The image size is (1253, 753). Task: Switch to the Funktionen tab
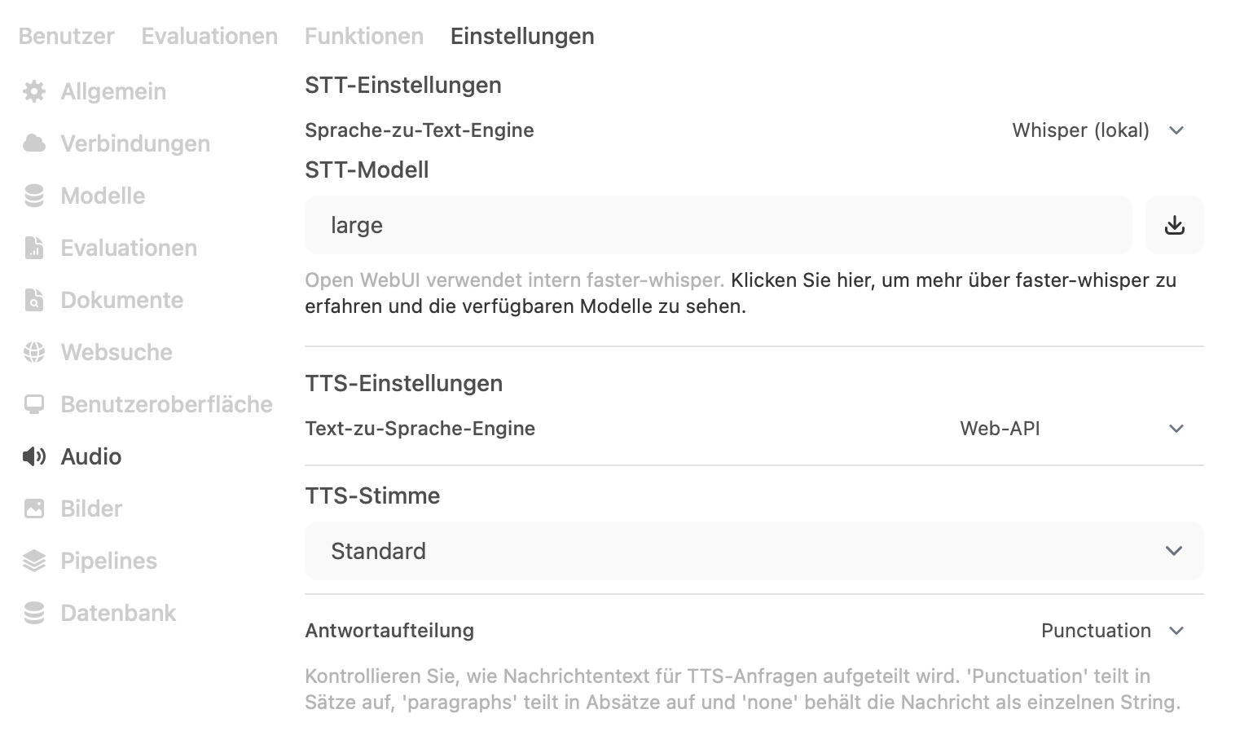point(364,36)
